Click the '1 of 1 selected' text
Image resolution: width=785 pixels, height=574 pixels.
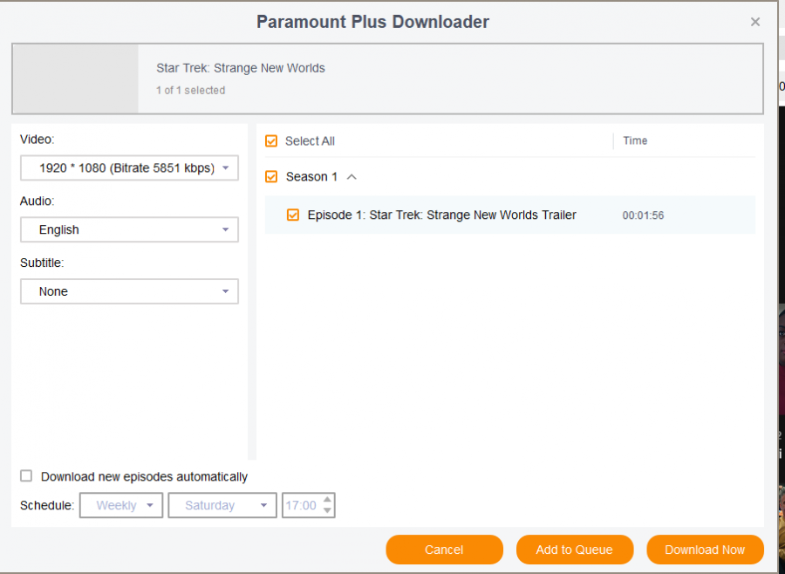[190, 90]
